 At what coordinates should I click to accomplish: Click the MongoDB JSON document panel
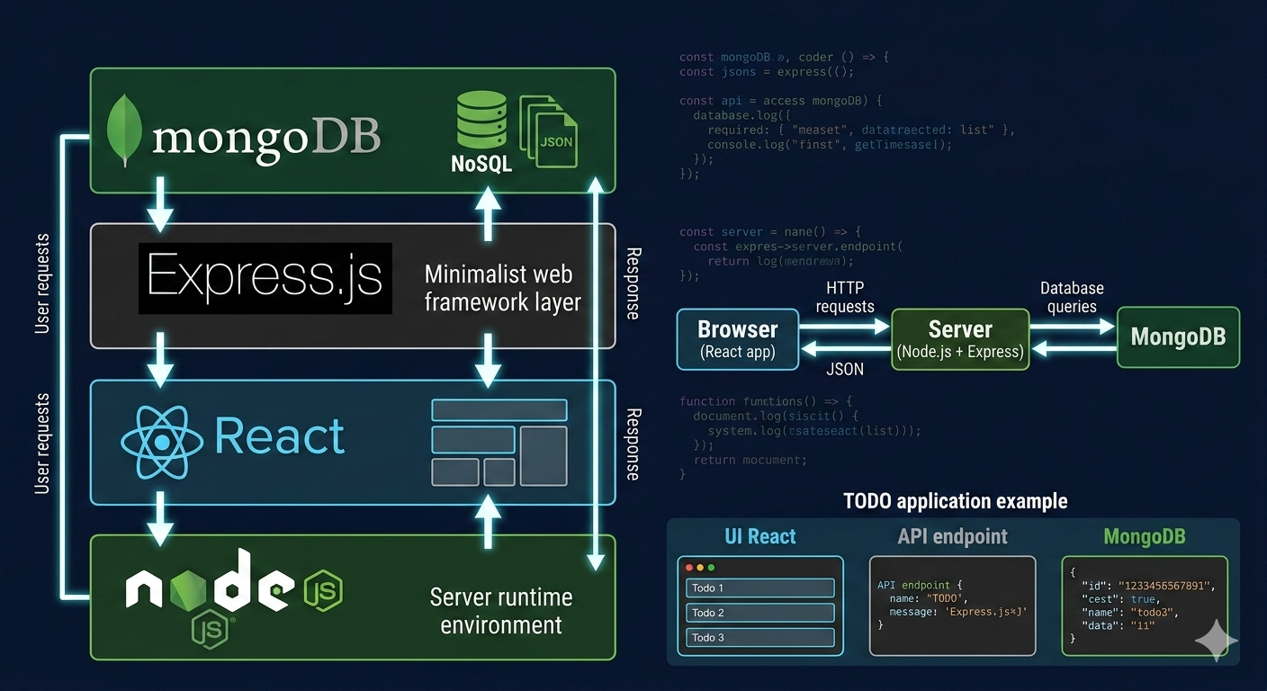1145,605
